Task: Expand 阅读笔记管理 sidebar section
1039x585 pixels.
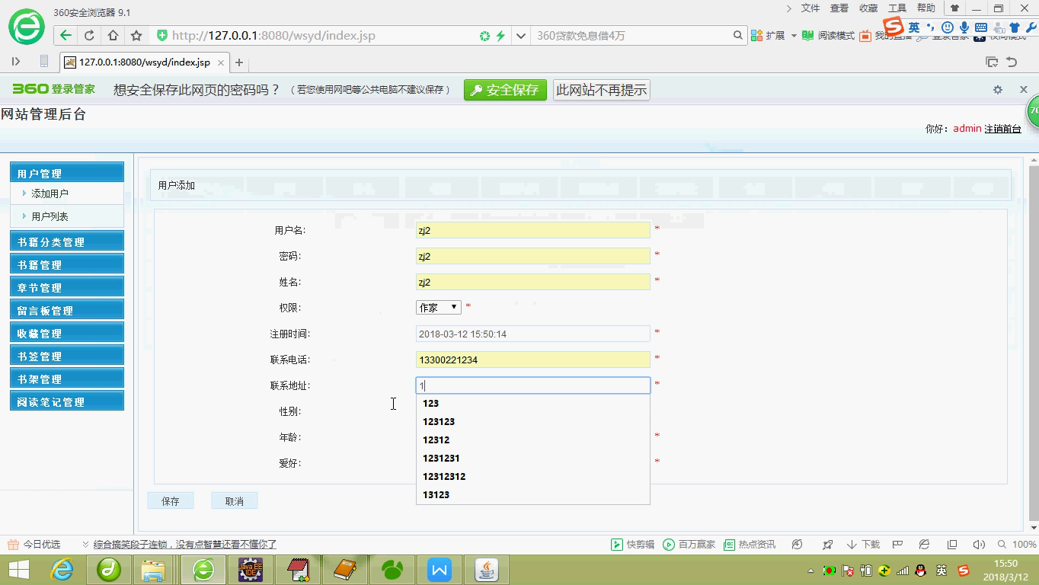Action: tap(67, 401)
